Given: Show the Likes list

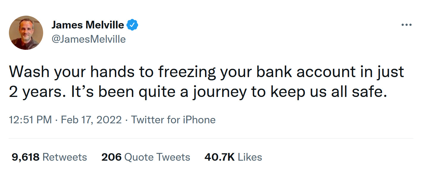Looking at the screenshot, I should point(250,157).
